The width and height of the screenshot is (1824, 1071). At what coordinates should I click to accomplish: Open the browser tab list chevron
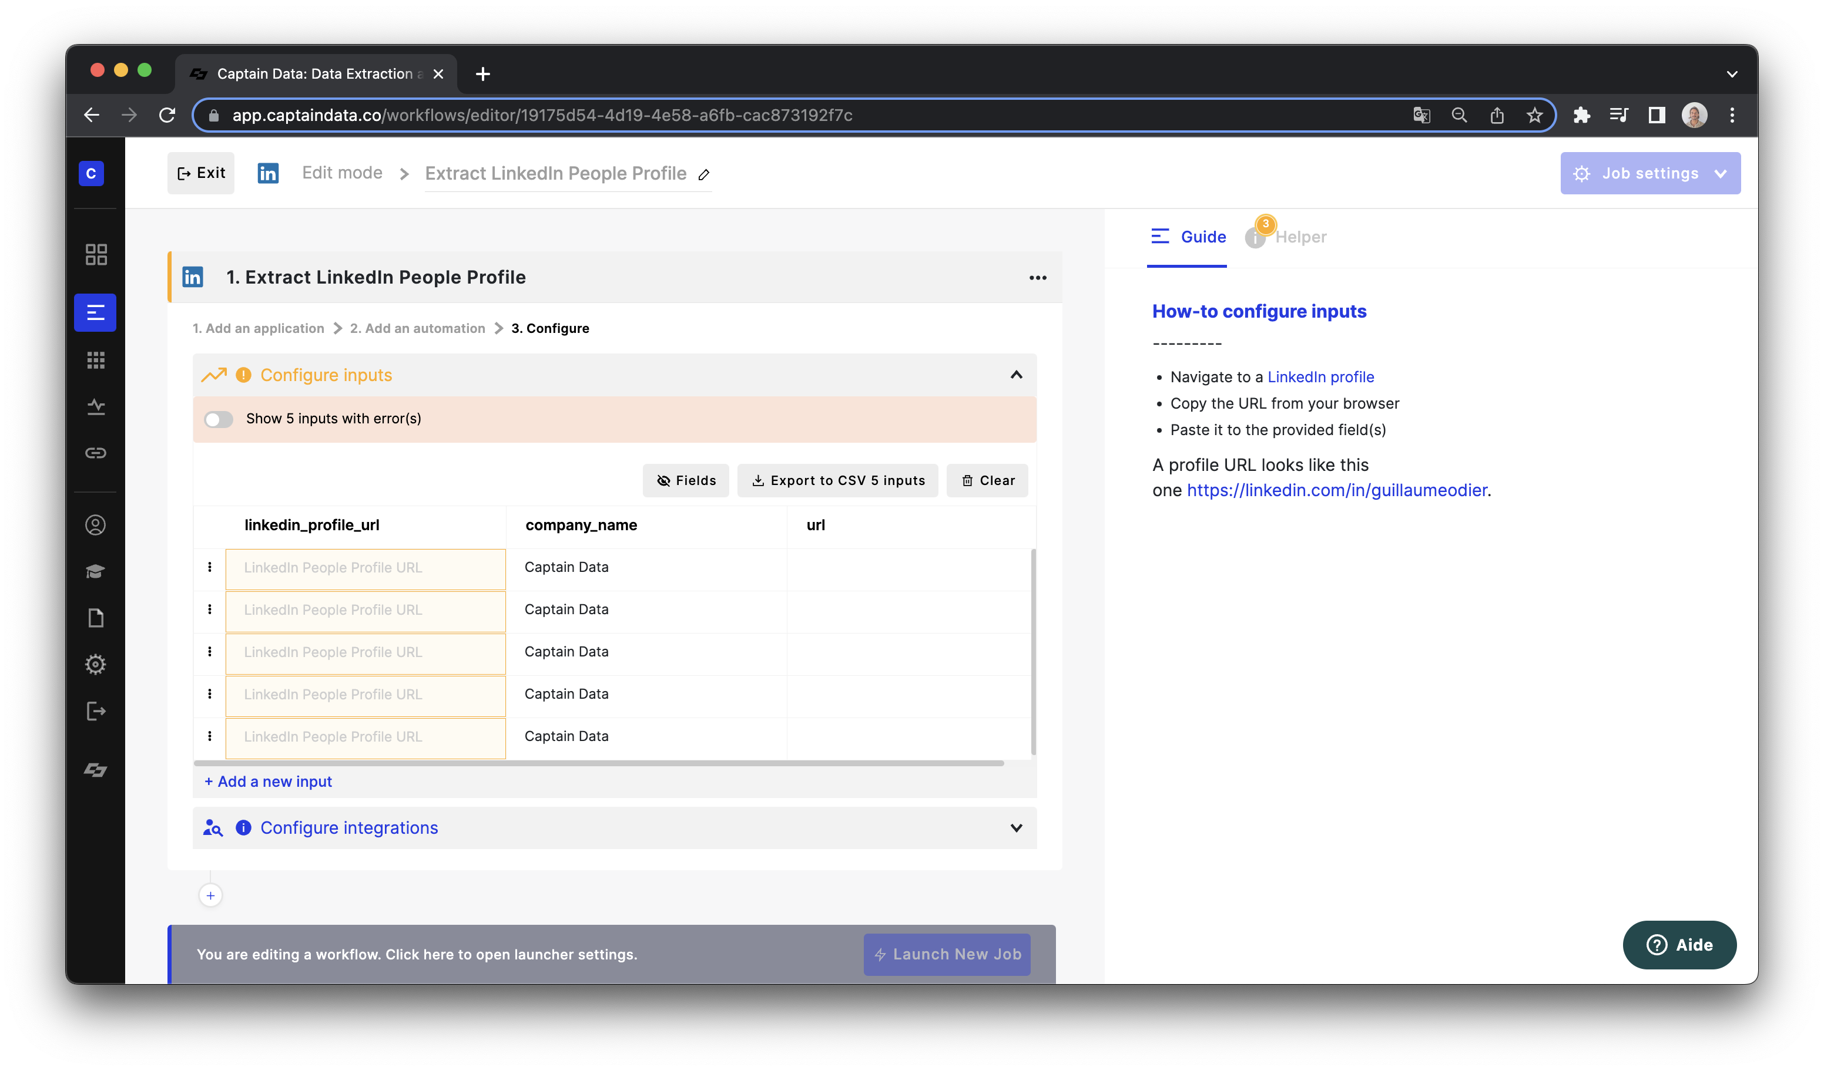[1732, 74]
